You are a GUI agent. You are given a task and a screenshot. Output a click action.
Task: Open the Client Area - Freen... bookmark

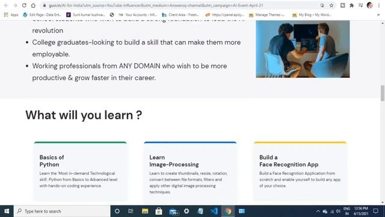(180, 14)
